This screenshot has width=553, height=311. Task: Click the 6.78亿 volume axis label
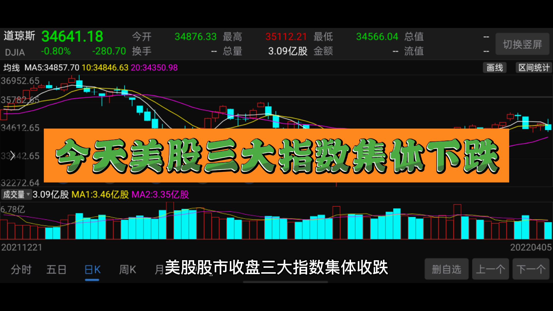pyautogui.click(x=13, y=209)
